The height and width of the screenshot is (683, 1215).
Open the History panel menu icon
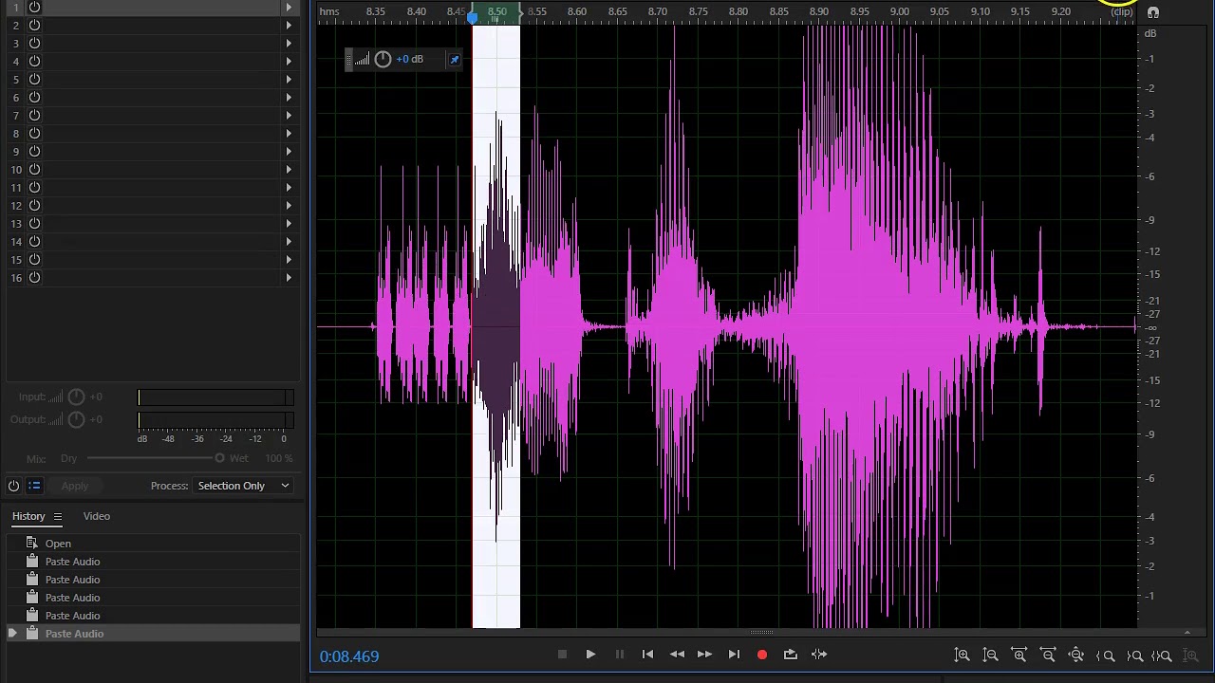57,516
